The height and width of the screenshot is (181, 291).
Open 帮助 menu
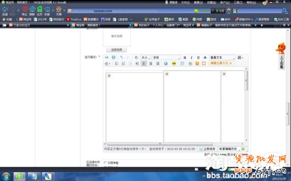coord(251,2)
